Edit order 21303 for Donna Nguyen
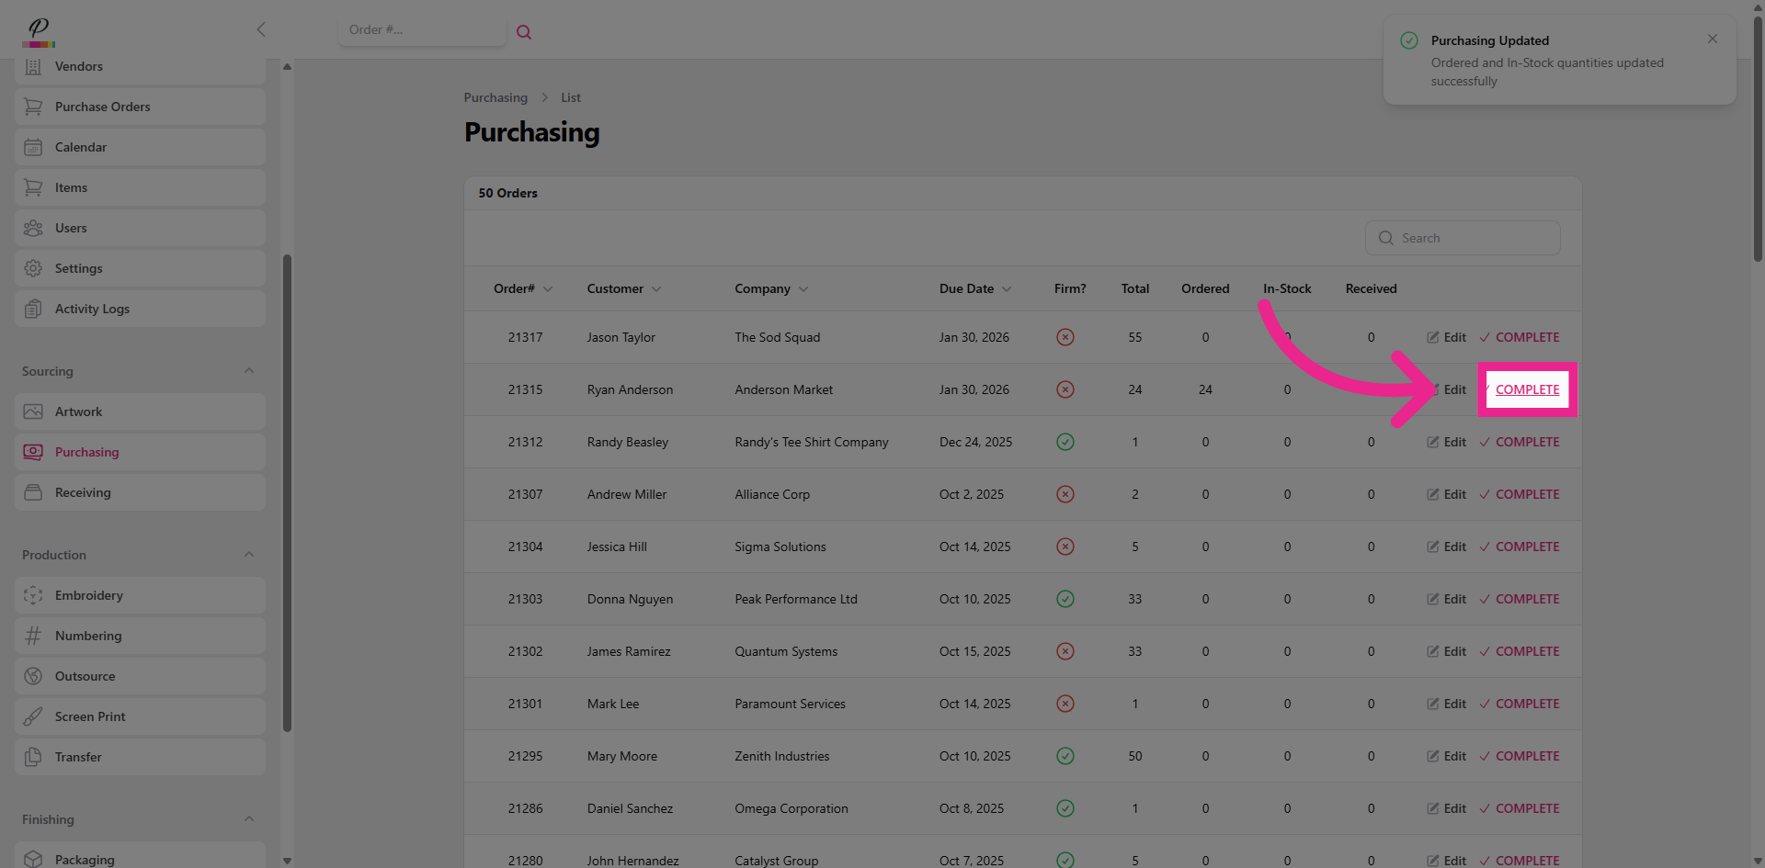1765x868 pixels. pos(1446,599)
